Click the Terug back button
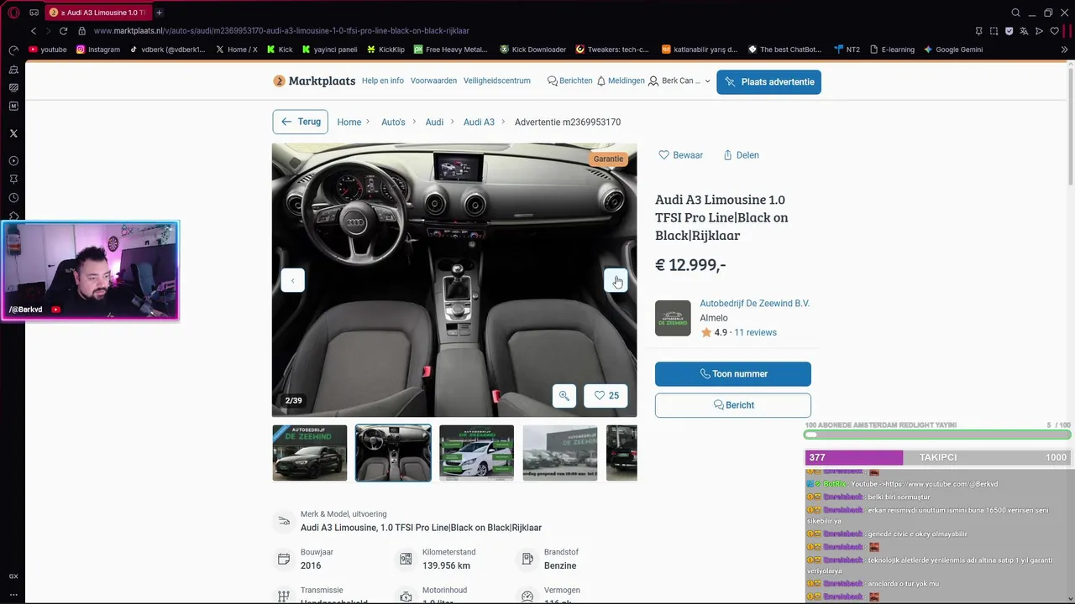Screen dimensions: 1075x604 pyautogui.click(x=300, y=122)
